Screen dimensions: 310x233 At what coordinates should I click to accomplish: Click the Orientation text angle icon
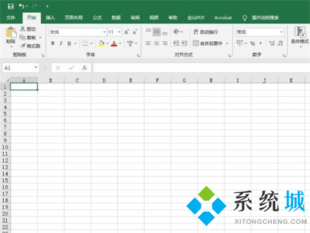[176, 32]
